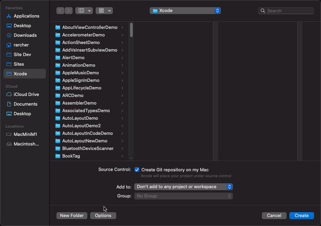The width and height of the screenshot is (321, 226).
Task: Select BluetoothDeviceScanner folder row
Action: (89, 149)
